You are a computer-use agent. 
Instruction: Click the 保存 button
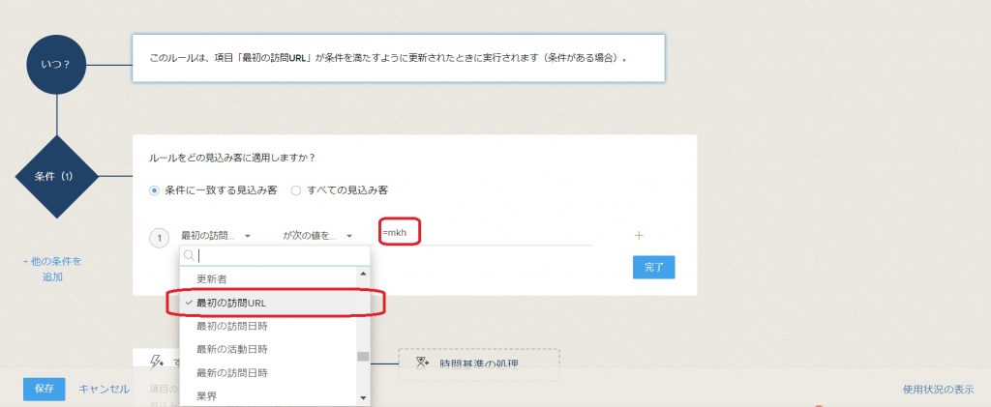click(44, 390)
